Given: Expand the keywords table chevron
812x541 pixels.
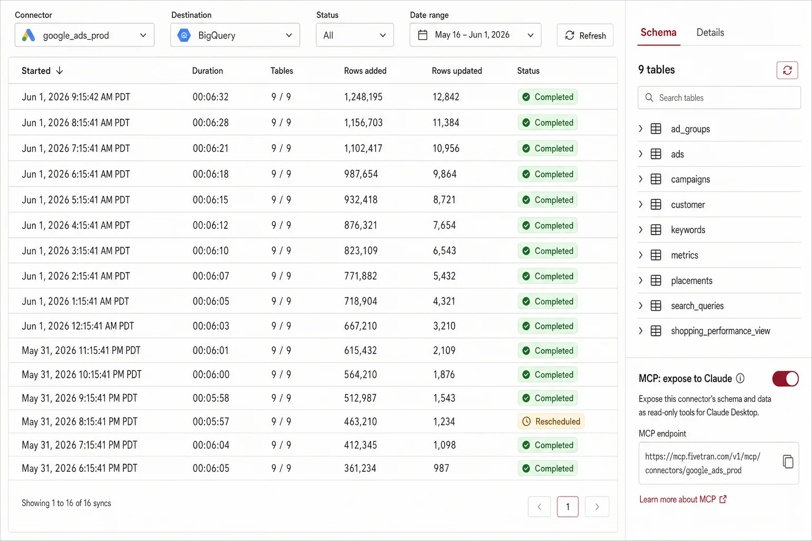Looking at the screenshot, I should (641, 230).
